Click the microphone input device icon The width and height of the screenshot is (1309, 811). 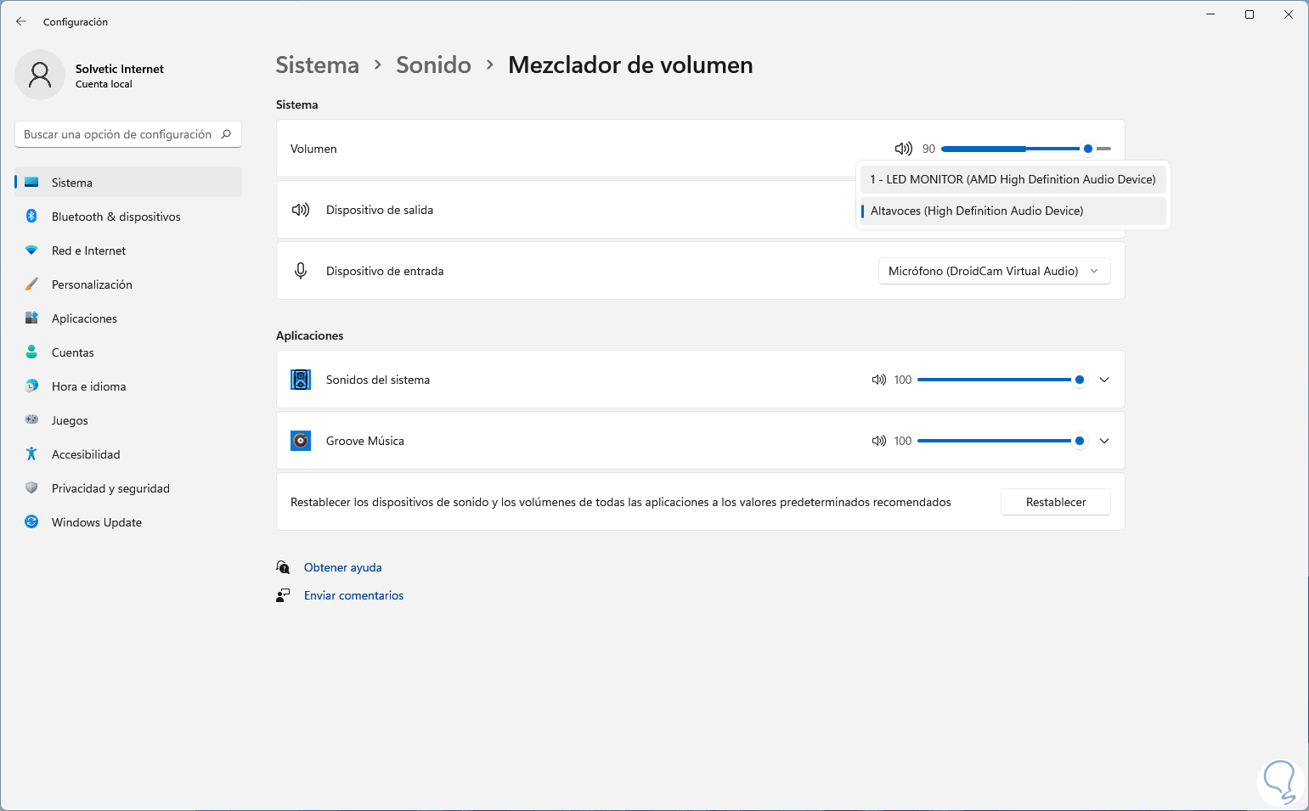[301, 271]
